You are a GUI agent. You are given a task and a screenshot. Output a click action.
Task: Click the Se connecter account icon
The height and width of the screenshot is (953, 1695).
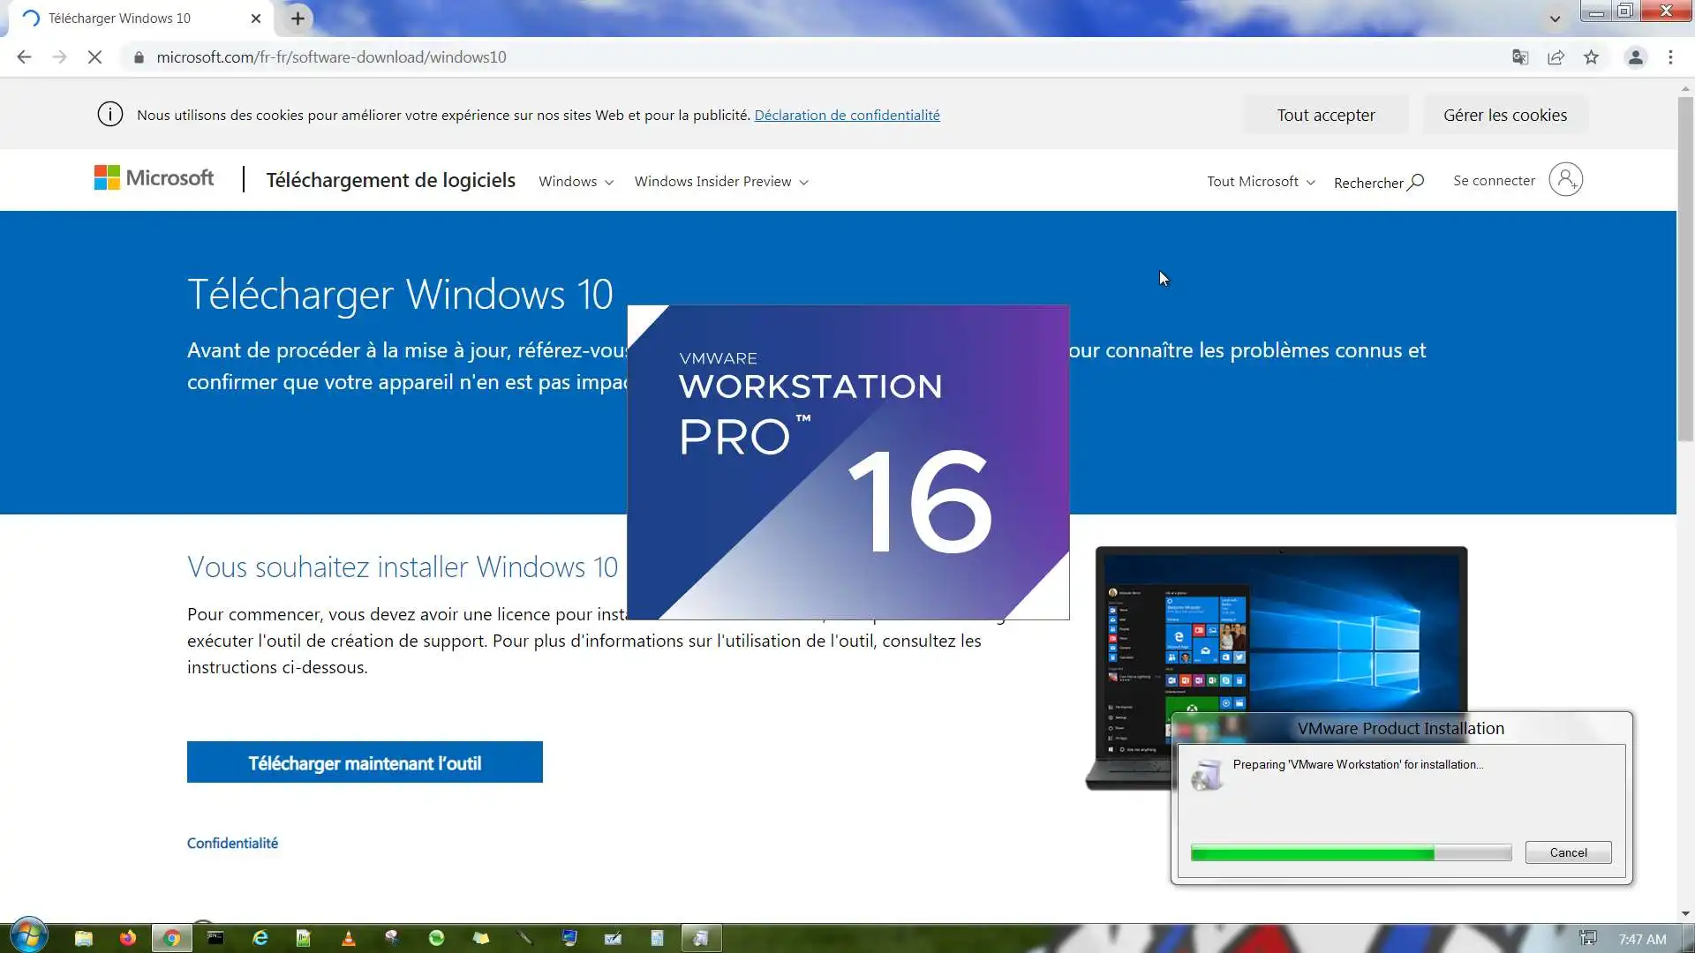pos(1565,180)
